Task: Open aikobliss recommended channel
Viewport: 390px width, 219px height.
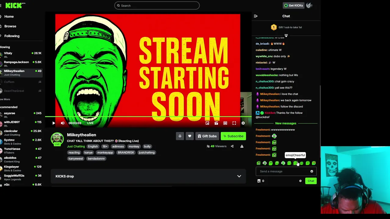Action: 21,159
